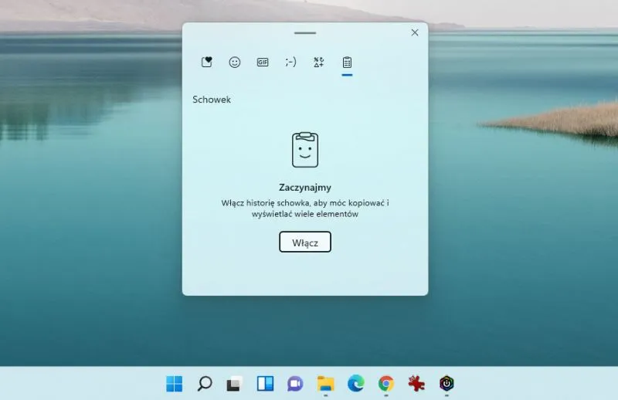Launch Microsoft Edge from taskbar
Screen dimensions: 618x400
pos(356,384)
